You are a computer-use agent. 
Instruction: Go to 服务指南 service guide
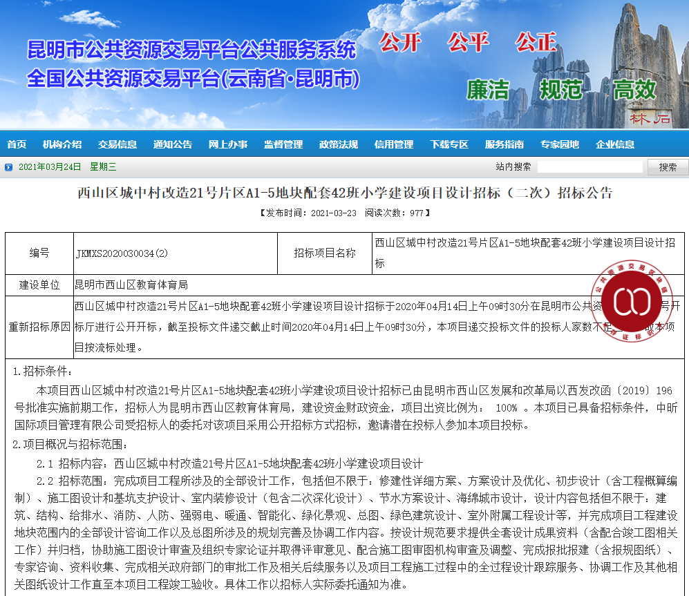(504, 144)
